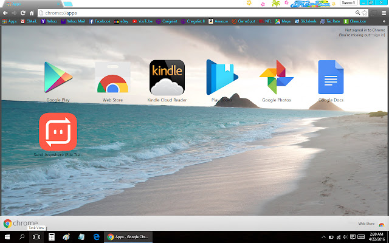
Task: Open the notebook app on taskbar
Action: pos(81,237)
